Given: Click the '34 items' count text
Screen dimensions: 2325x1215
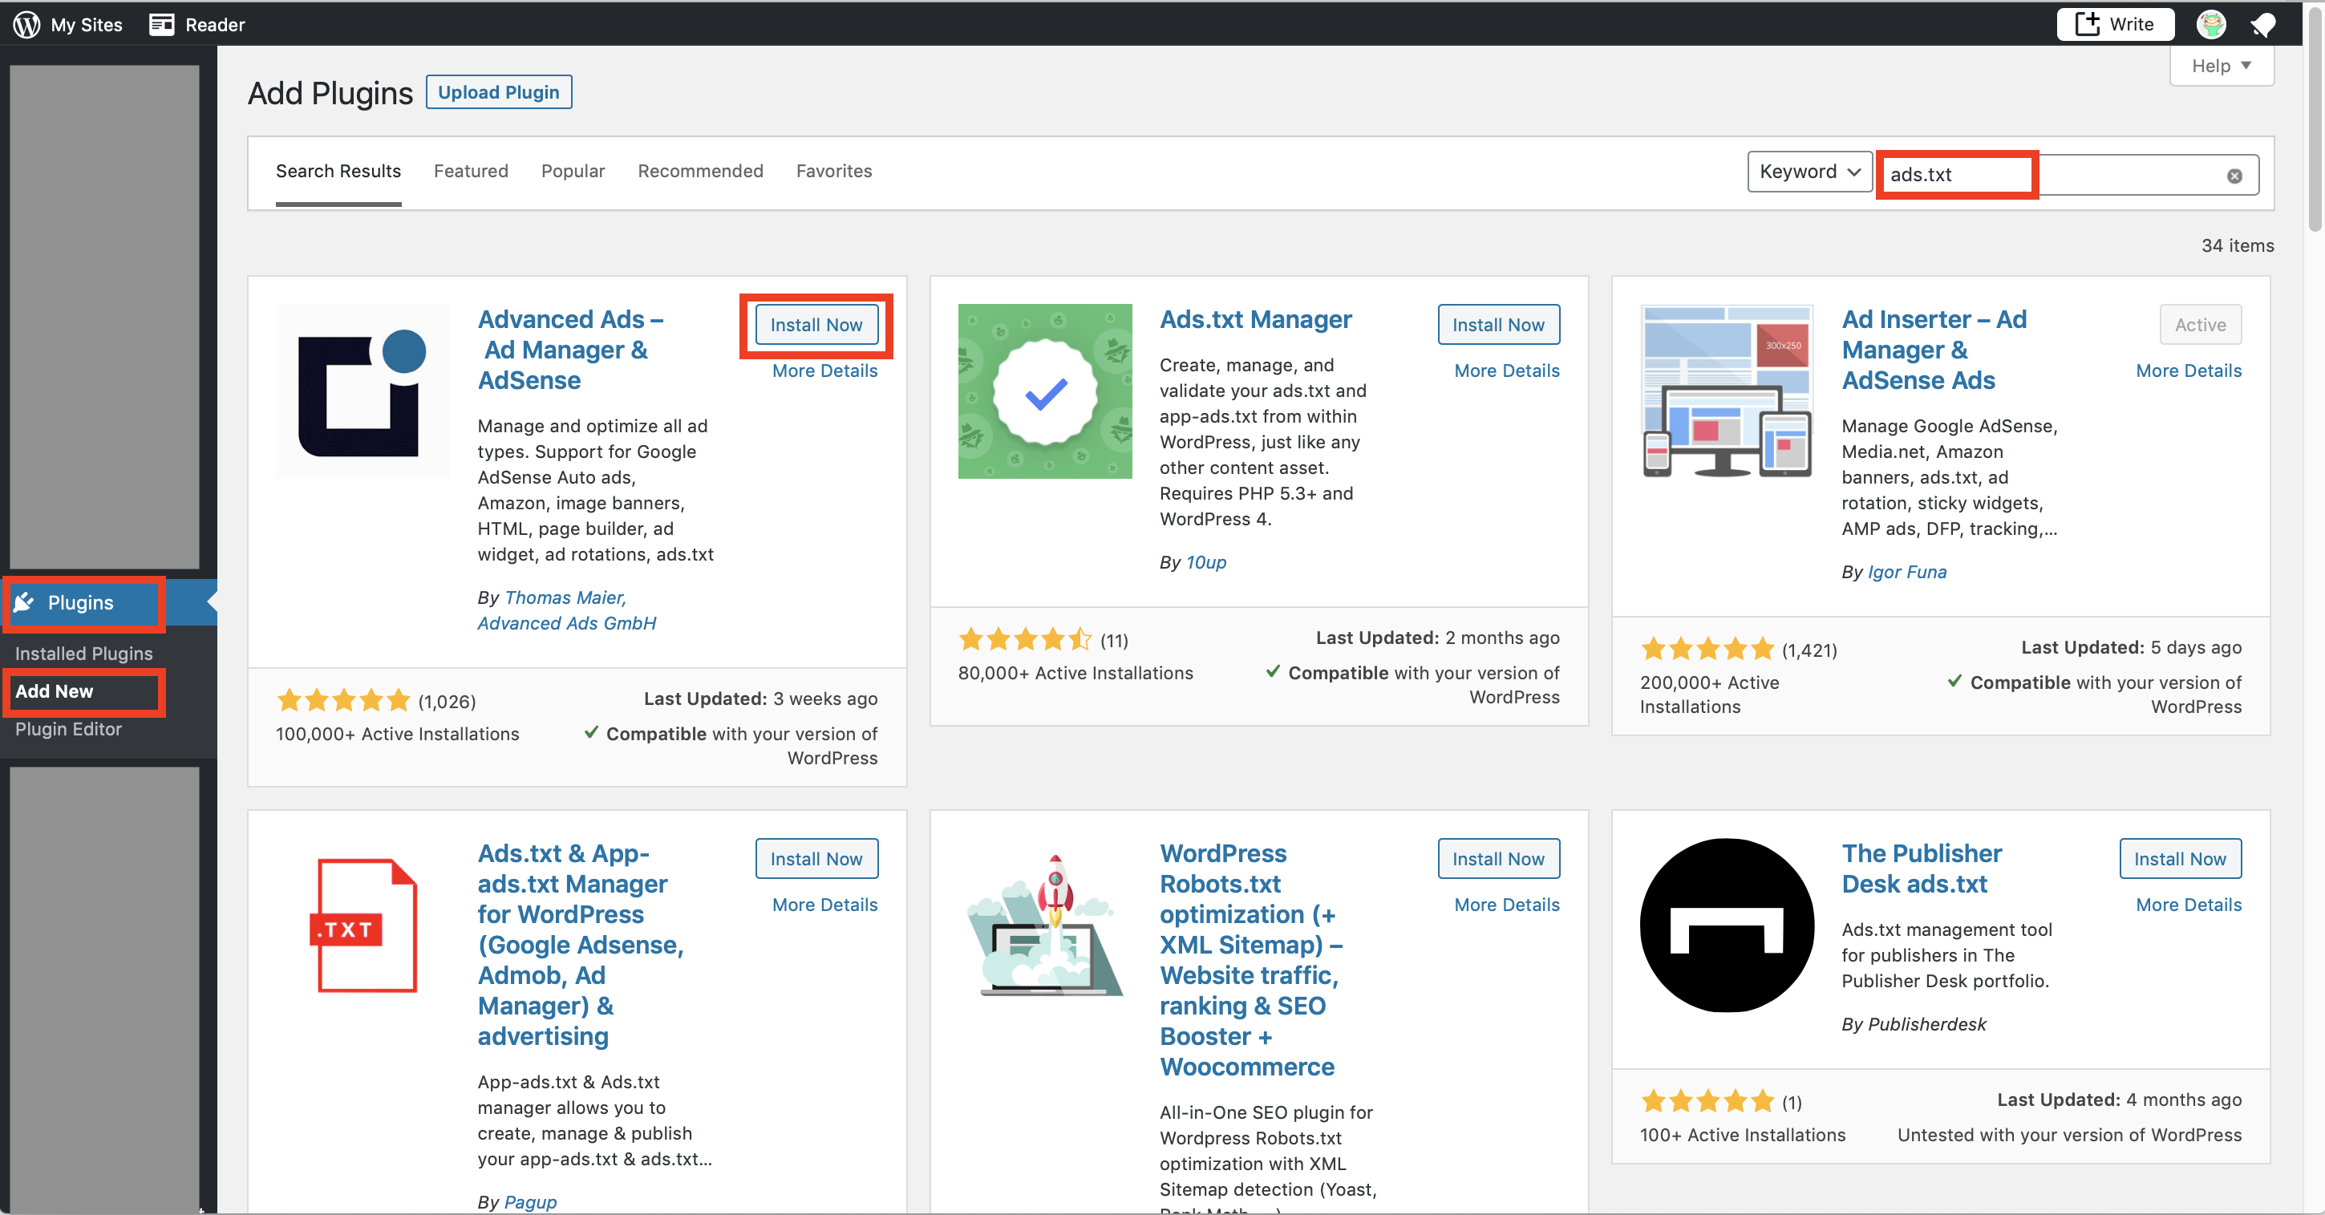Looking at the screenshot, I should click(2237, 245).
